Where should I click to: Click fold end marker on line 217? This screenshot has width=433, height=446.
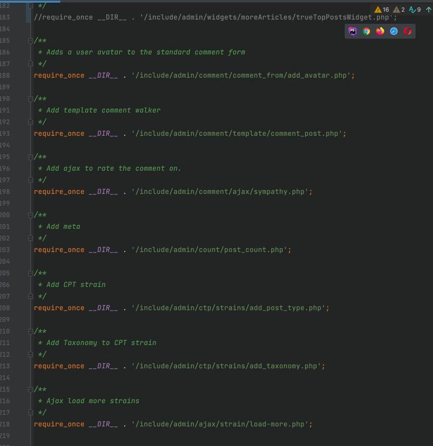click(x=31, y=412)
